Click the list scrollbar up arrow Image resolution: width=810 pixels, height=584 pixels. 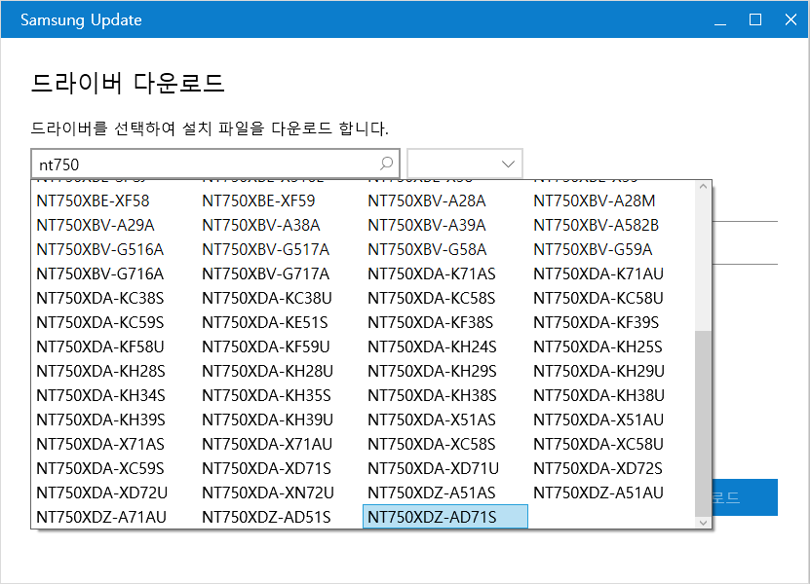(x=703, y=187)
